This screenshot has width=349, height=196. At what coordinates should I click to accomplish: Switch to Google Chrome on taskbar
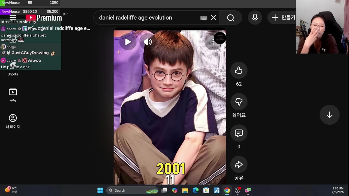click(x=227, y=191)
